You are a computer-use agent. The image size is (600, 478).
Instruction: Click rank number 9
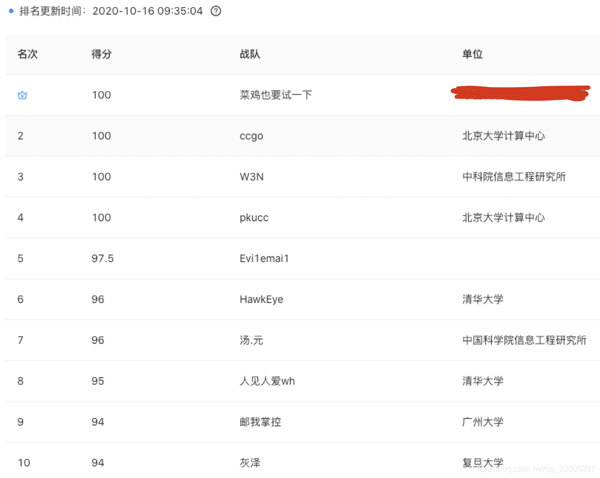point(21,422)
